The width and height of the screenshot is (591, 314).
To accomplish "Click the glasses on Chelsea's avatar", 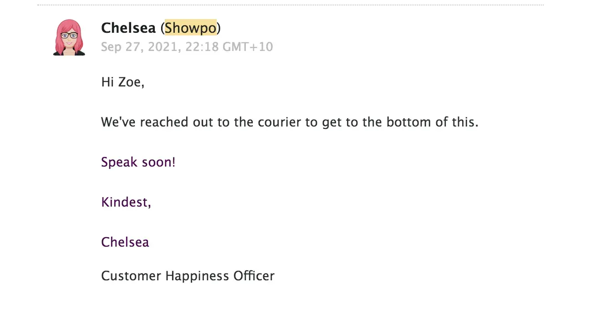I will [69, 35].
